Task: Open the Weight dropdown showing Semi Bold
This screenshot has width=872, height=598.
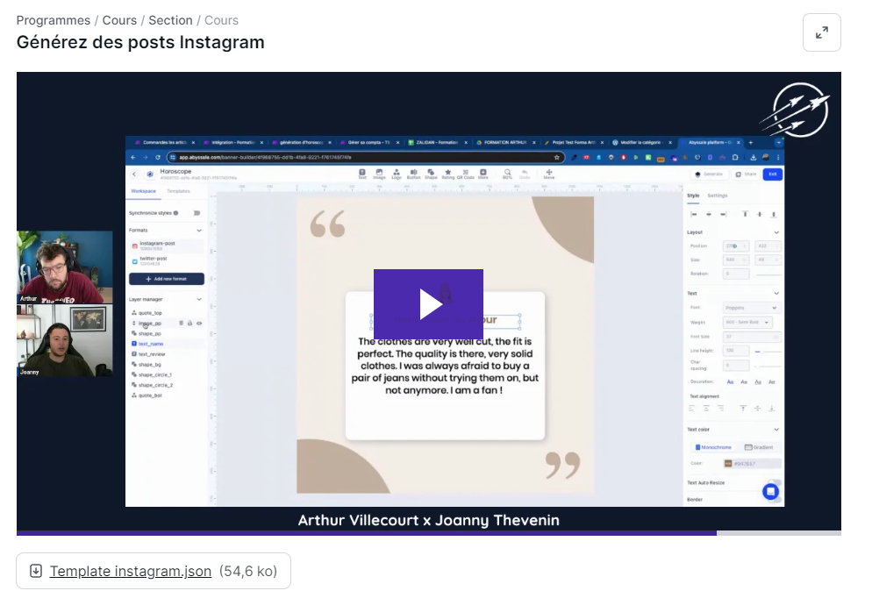Action: [747, 323]
